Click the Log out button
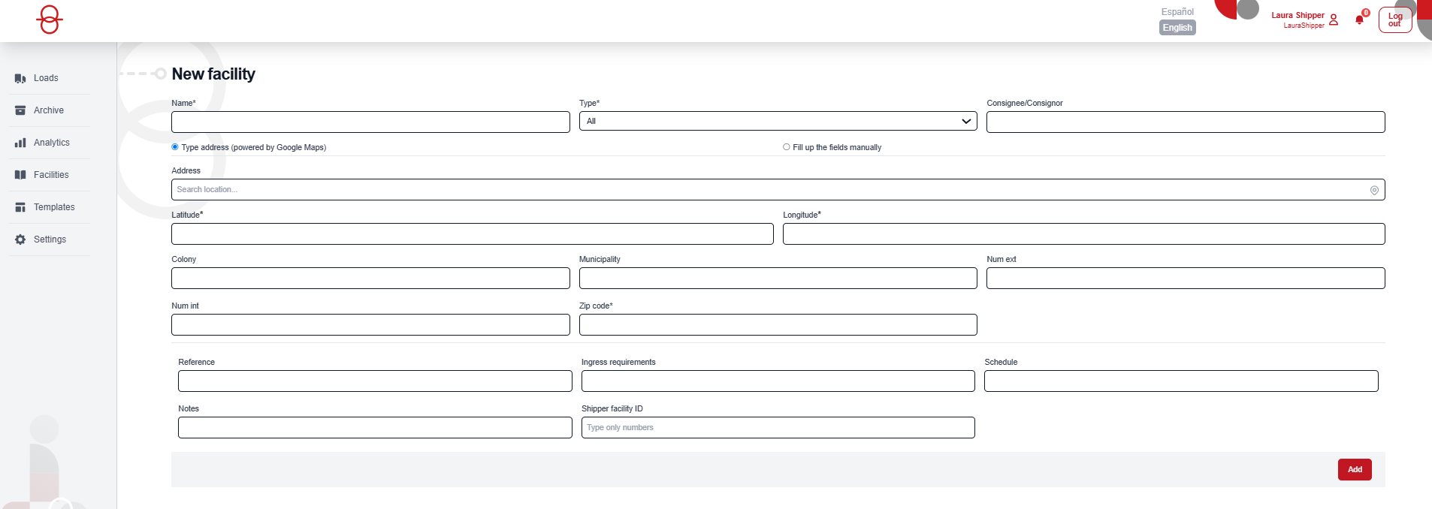Screen dimensions: 1432x509 [1395, 20]
